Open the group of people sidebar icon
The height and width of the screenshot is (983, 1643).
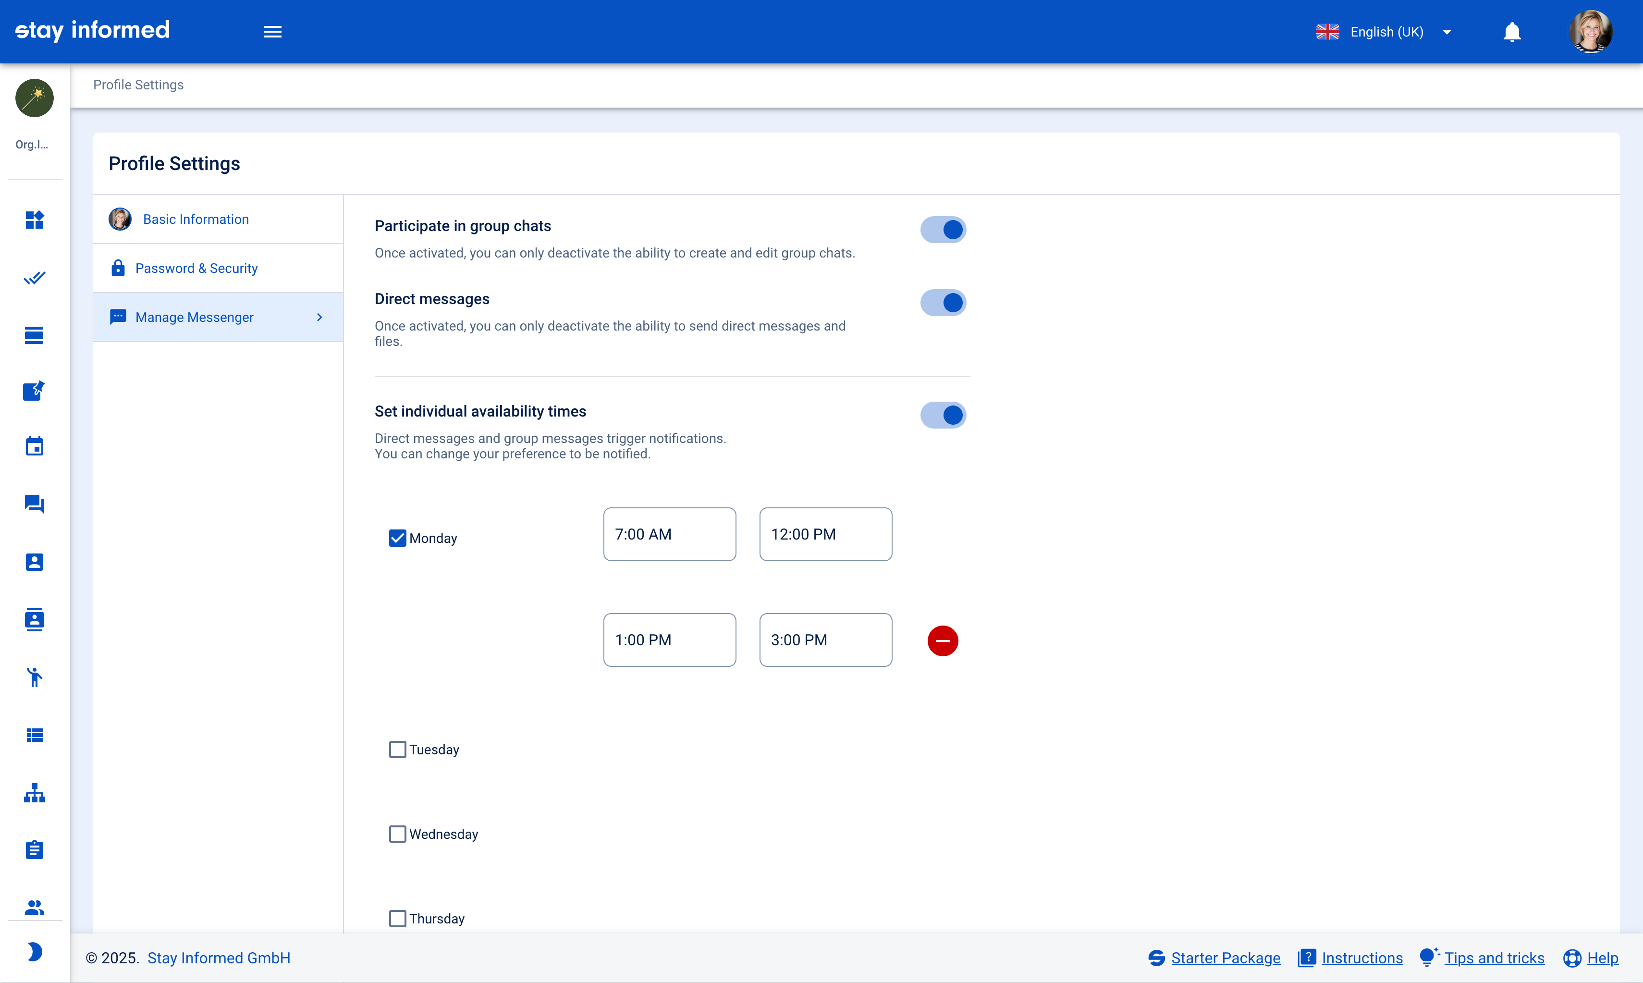tap(35, 907)
